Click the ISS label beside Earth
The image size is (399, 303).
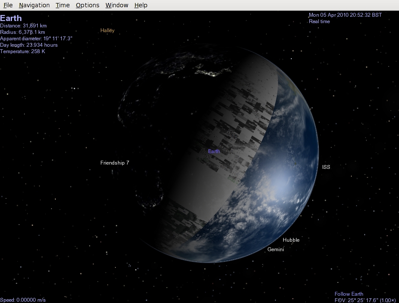pos(326,167)
